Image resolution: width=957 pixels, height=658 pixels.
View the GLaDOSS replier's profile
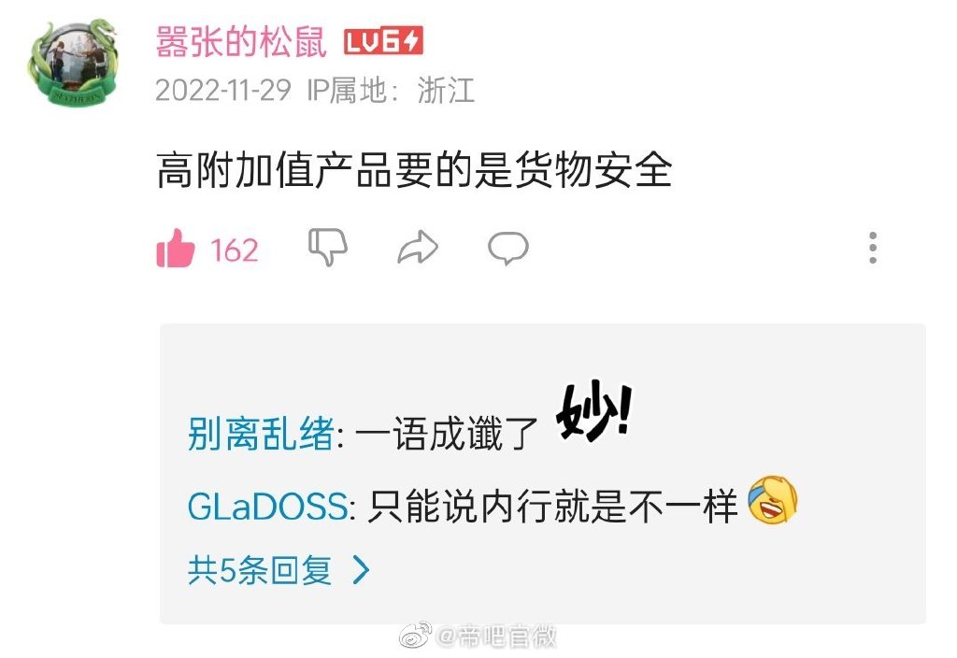click(x=268, y=507)
